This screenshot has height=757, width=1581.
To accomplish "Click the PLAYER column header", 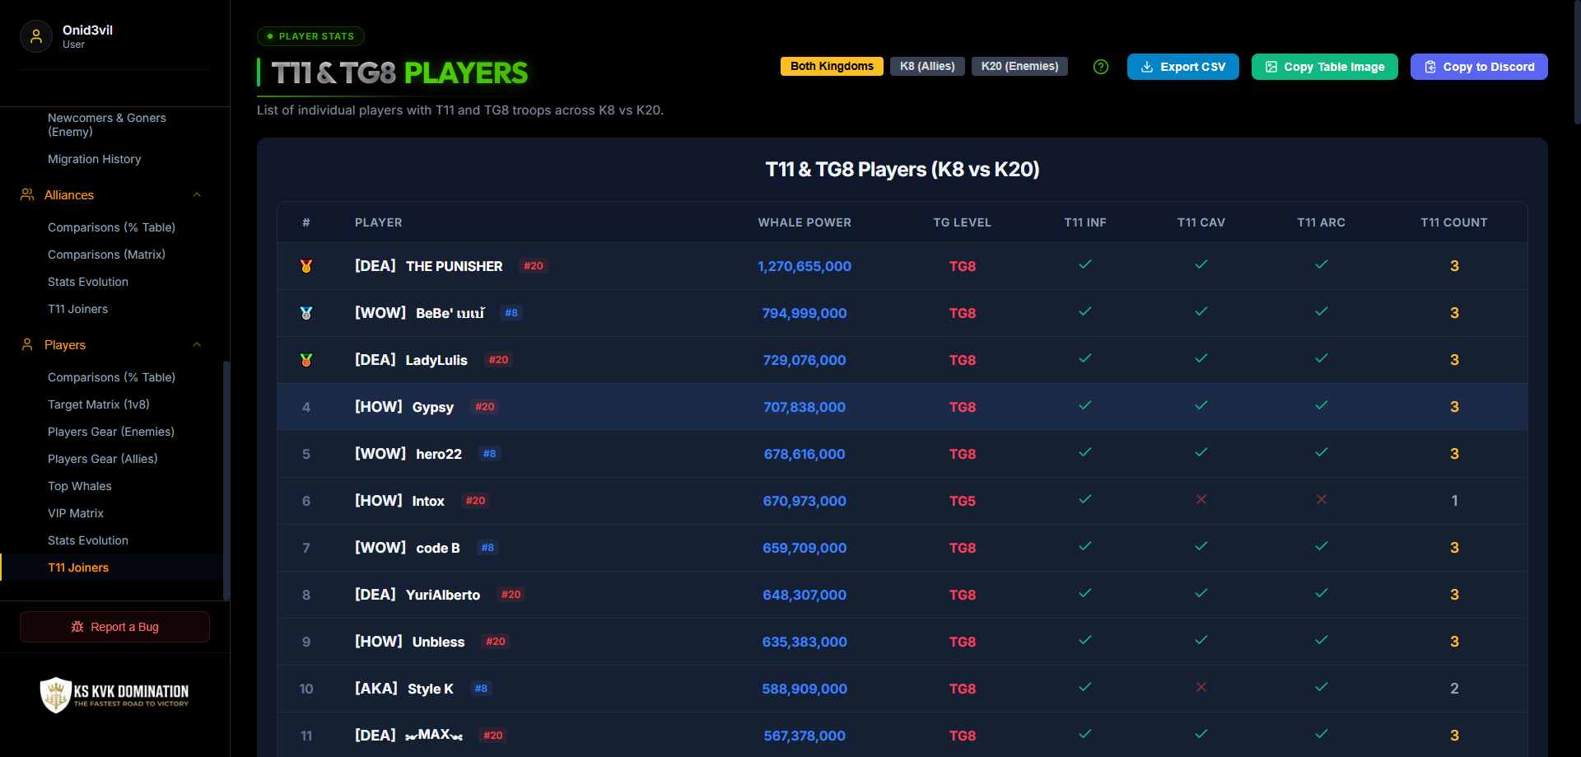I will (x=379, y=222).
